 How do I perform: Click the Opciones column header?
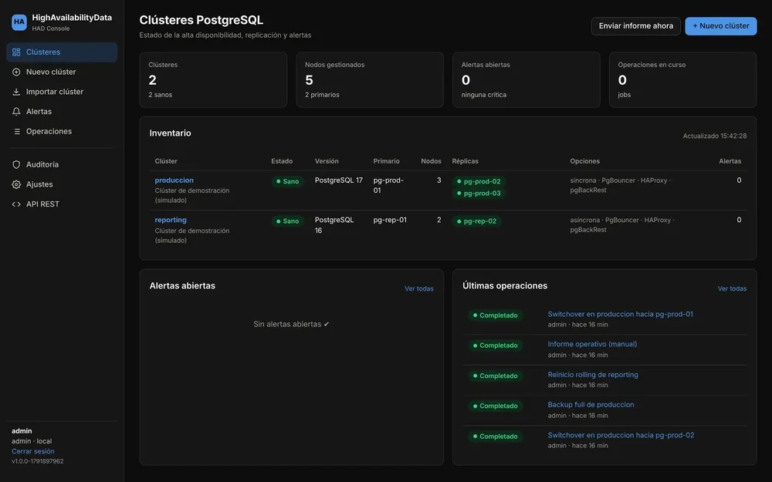585,161
